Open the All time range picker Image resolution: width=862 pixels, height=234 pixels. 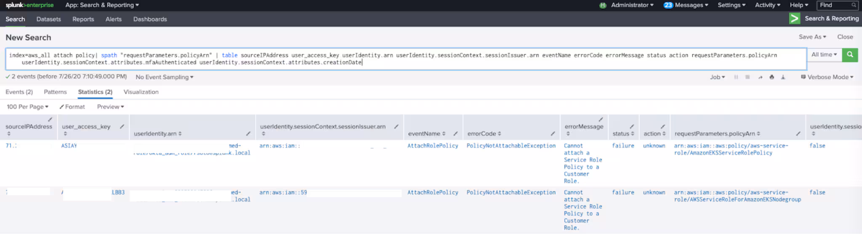click(x=824, y=55)
